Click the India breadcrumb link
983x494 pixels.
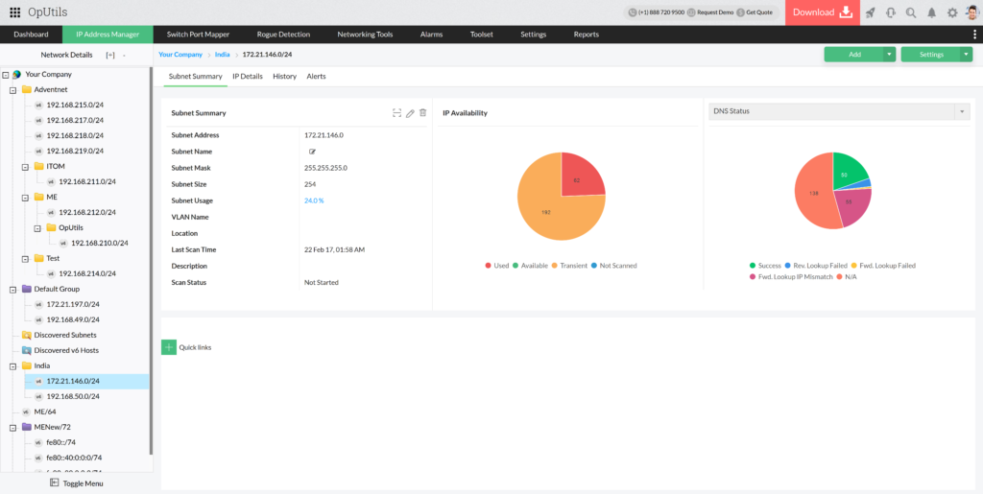pos(222,55)
